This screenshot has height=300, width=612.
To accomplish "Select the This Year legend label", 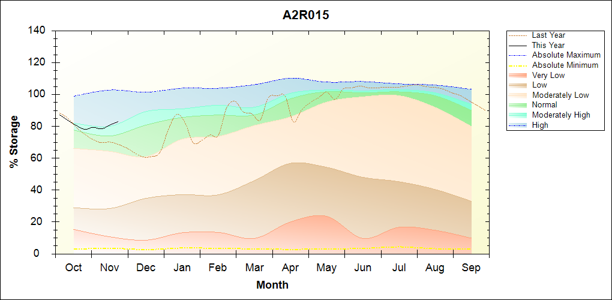I will click(x=548, y=45).
